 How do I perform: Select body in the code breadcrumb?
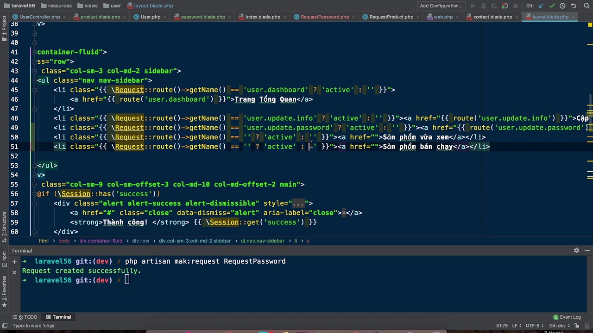[x=64, y=241]
